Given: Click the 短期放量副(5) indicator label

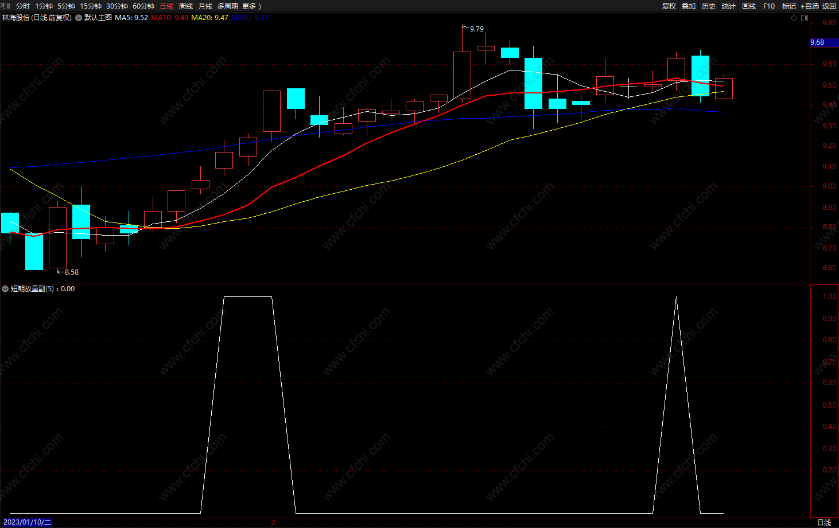Looking at the screenshot, I should (x=33, y=289).
